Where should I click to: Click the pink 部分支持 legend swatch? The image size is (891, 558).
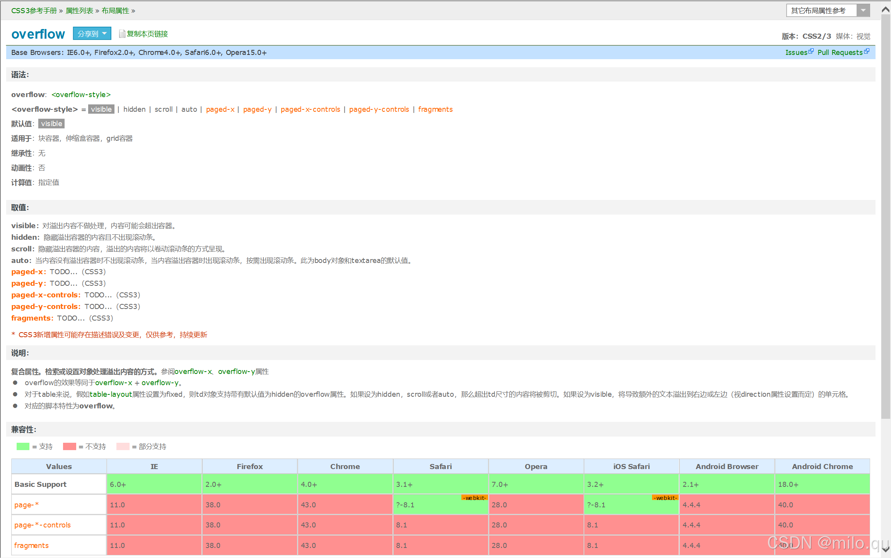(x=123, y=446)
